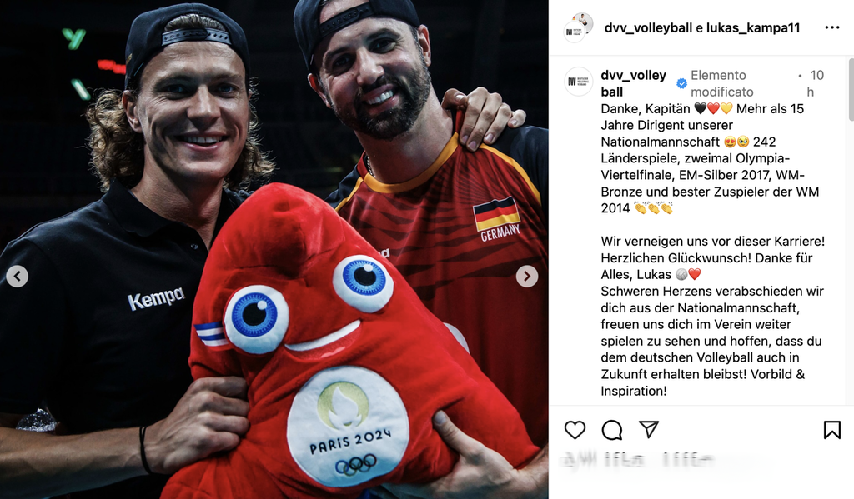Click the caption scrollbar thumb
This screenshot has height=499, width=854.
tap(850, 90)
